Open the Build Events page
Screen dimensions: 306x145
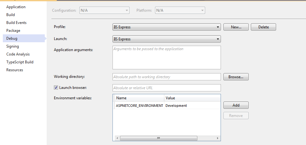16,23
